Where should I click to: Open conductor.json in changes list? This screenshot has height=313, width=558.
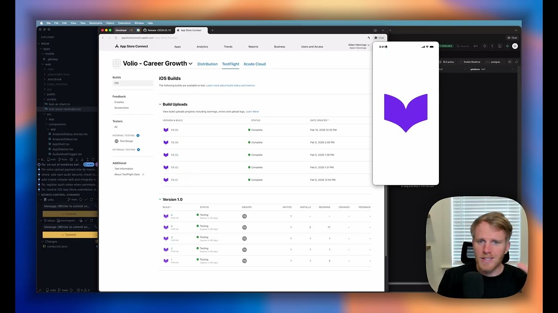(x=57, y=246)
